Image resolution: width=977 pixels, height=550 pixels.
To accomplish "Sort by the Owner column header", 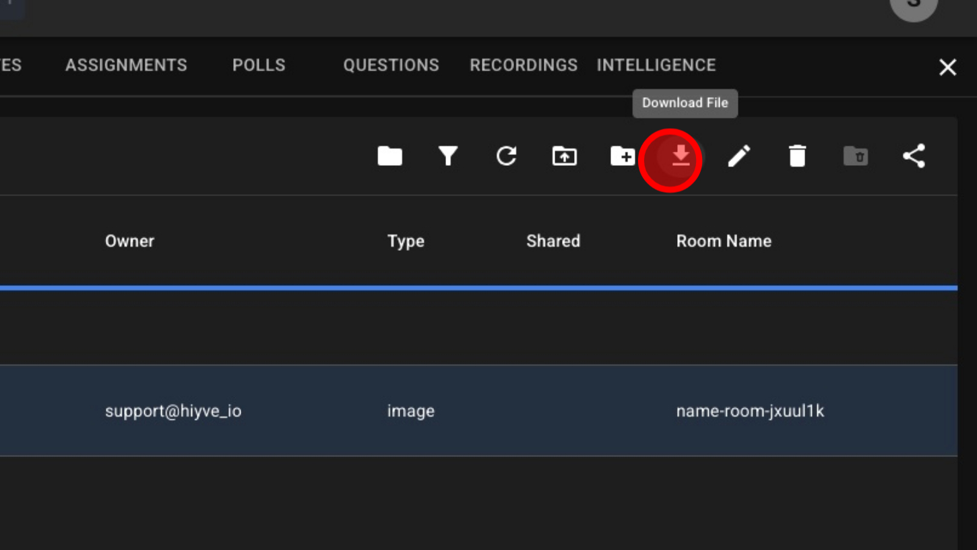I will [129, 241].
